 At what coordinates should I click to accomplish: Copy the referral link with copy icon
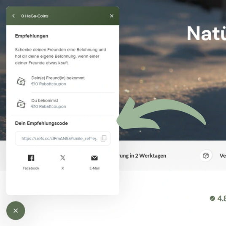(103, 138)
